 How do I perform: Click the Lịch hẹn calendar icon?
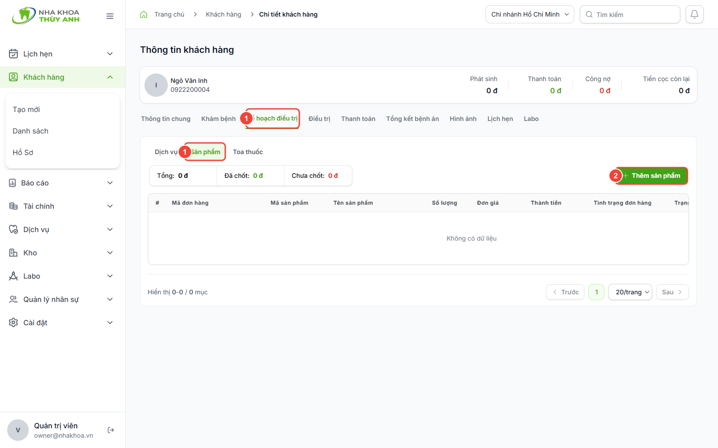pos(13,54)
